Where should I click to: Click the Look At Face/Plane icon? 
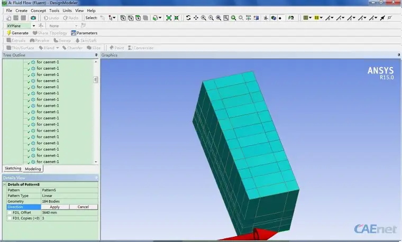(x=256, y=18)
